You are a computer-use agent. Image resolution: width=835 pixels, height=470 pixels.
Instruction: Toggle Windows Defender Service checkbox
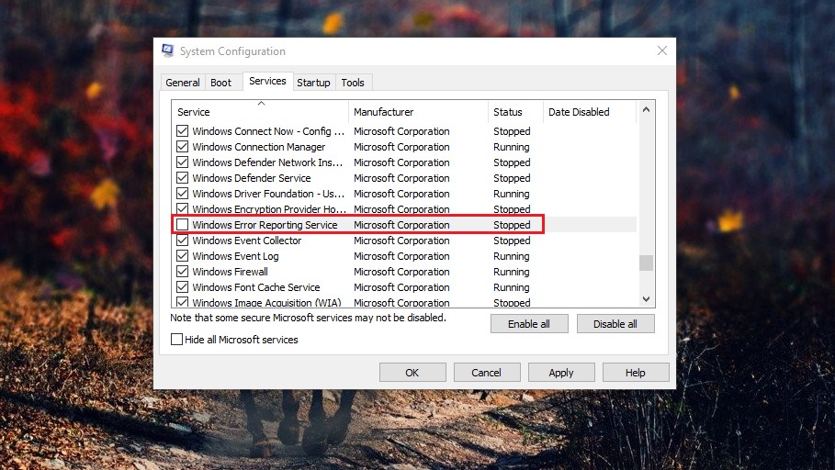182,178
